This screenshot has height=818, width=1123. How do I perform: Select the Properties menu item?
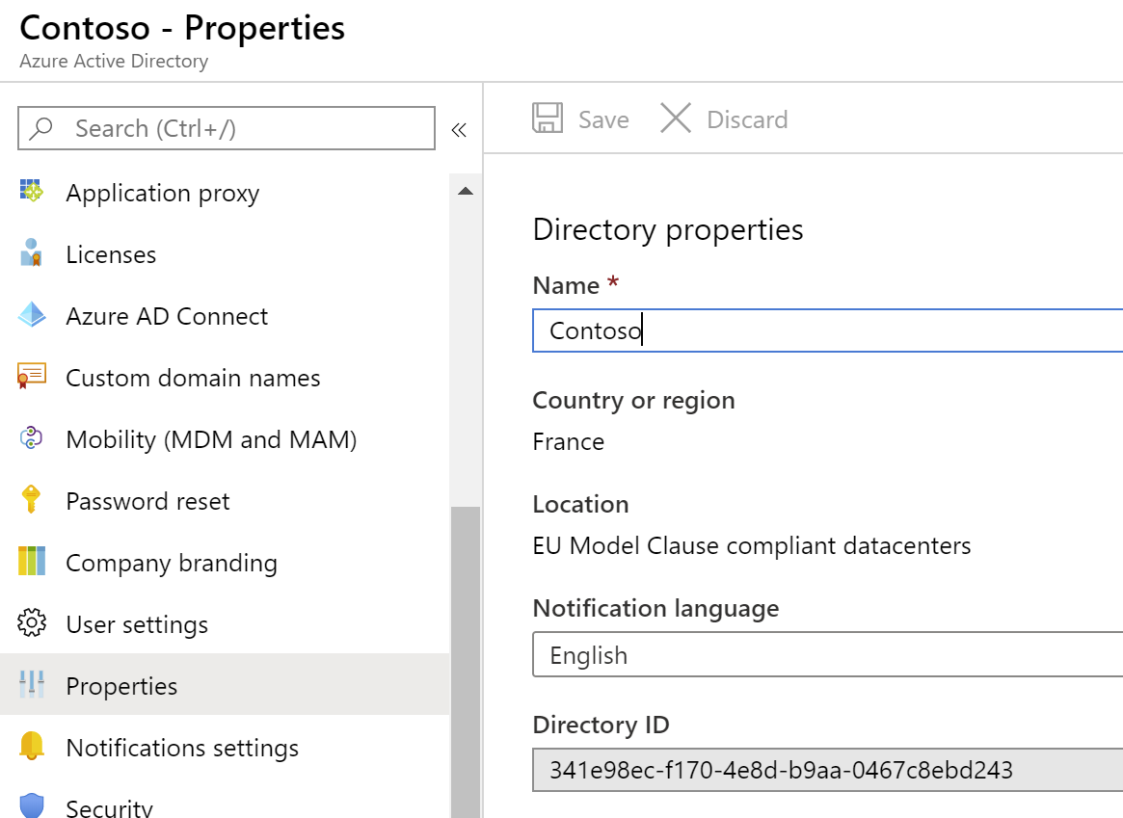point(225,684)
